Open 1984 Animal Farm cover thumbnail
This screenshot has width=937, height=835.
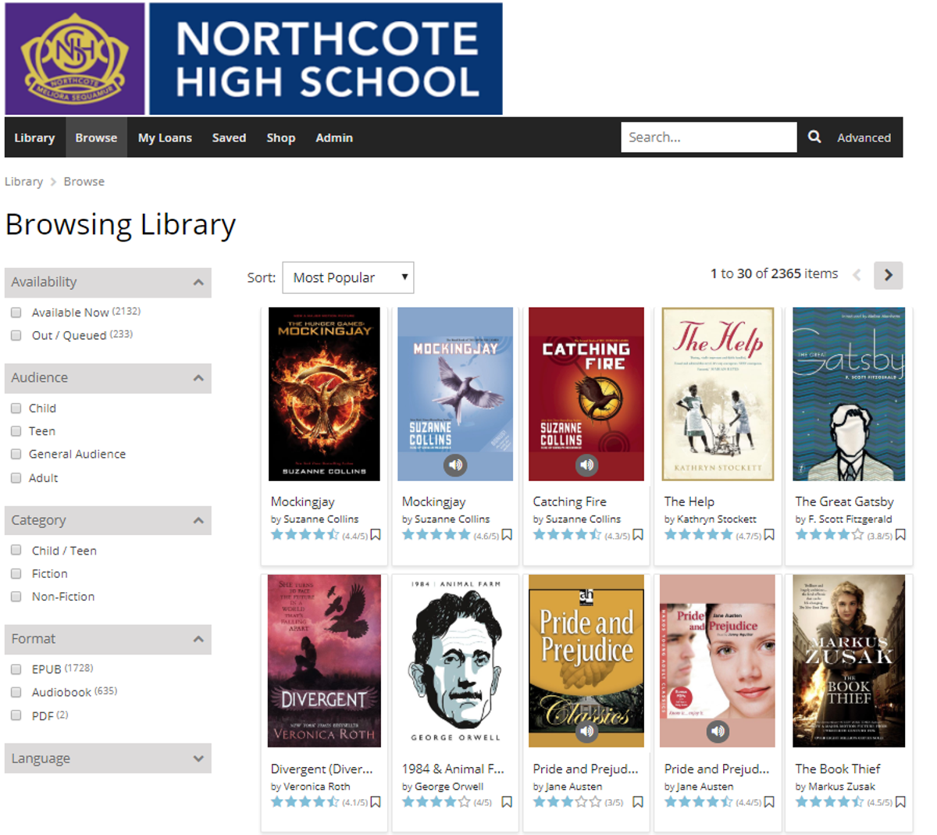[x=455, y=661]
